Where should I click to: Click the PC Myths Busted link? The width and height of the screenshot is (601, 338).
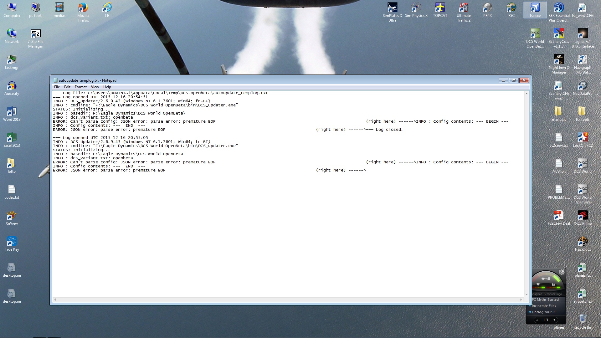pos(545,300)
